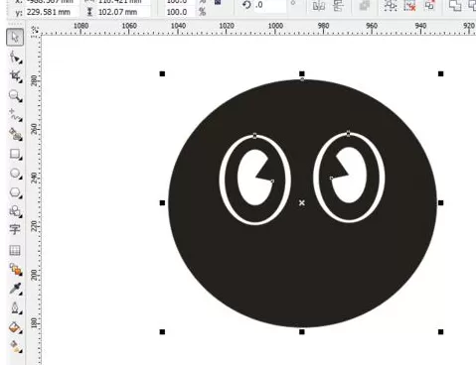Select the Shape tool

(15, 57)
